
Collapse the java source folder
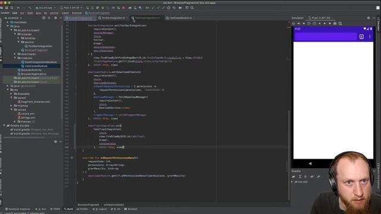(8, 26)
